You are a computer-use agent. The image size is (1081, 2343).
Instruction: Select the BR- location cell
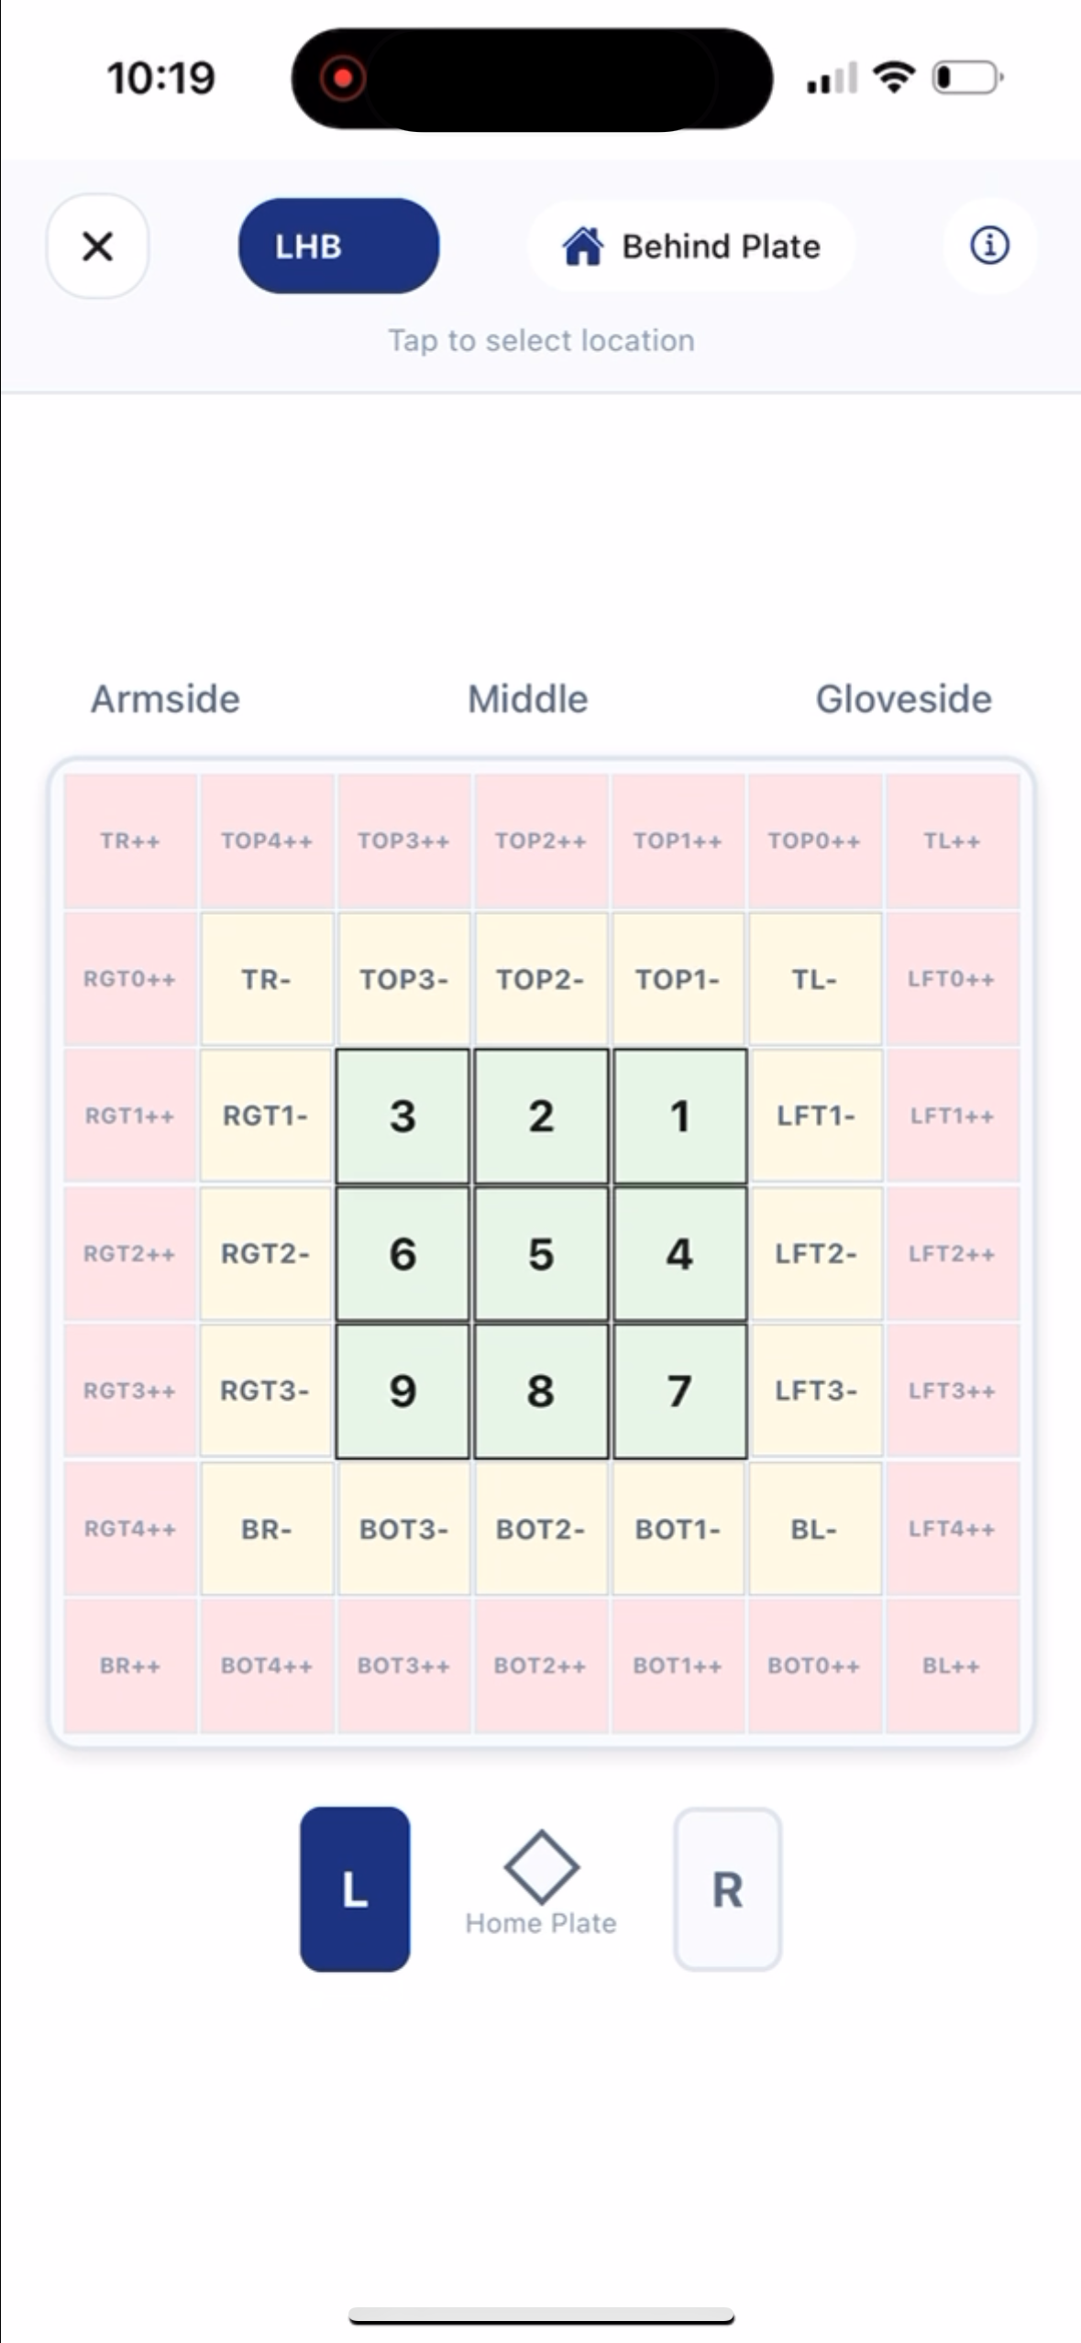(x=266, y=1529)
